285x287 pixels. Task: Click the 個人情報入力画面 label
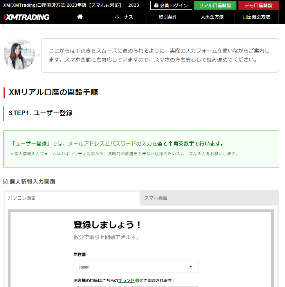32,182
